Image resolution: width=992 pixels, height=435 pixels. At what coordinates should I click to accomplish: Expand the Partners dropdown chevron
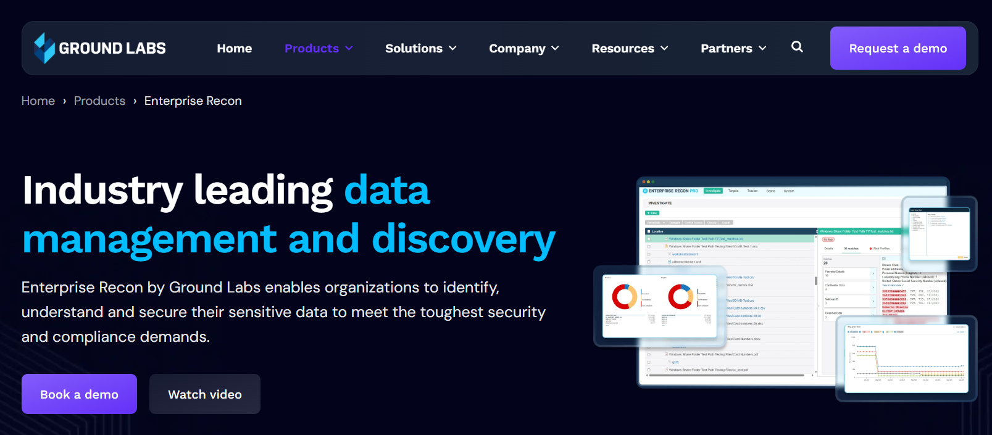click(762, 48)
